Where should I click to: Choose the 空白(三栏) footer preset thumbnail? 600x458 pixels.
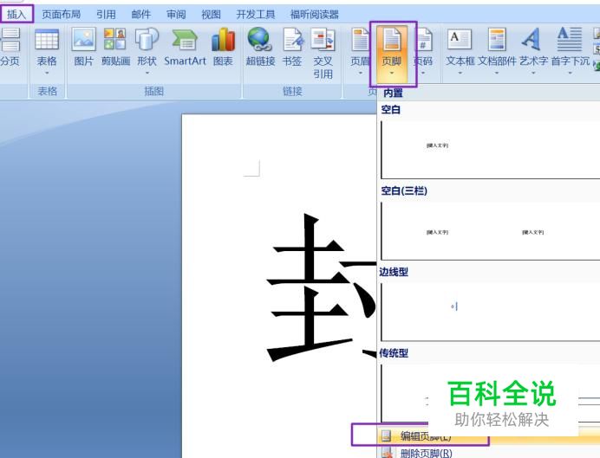490,231
